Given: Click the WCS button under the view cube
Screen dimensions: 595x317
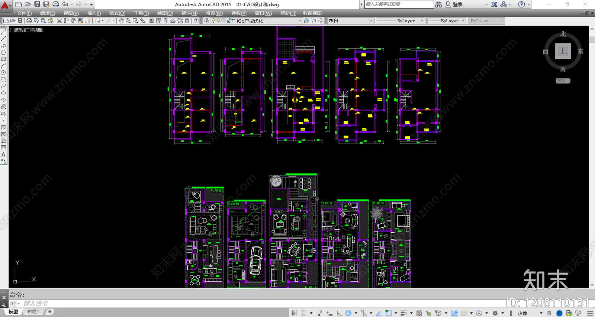Looking at the screenshot, I should pos(563,81).
